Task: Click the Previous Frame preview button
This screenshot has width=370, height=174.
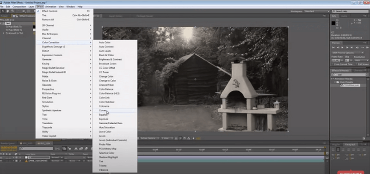Action: [338, 48]
